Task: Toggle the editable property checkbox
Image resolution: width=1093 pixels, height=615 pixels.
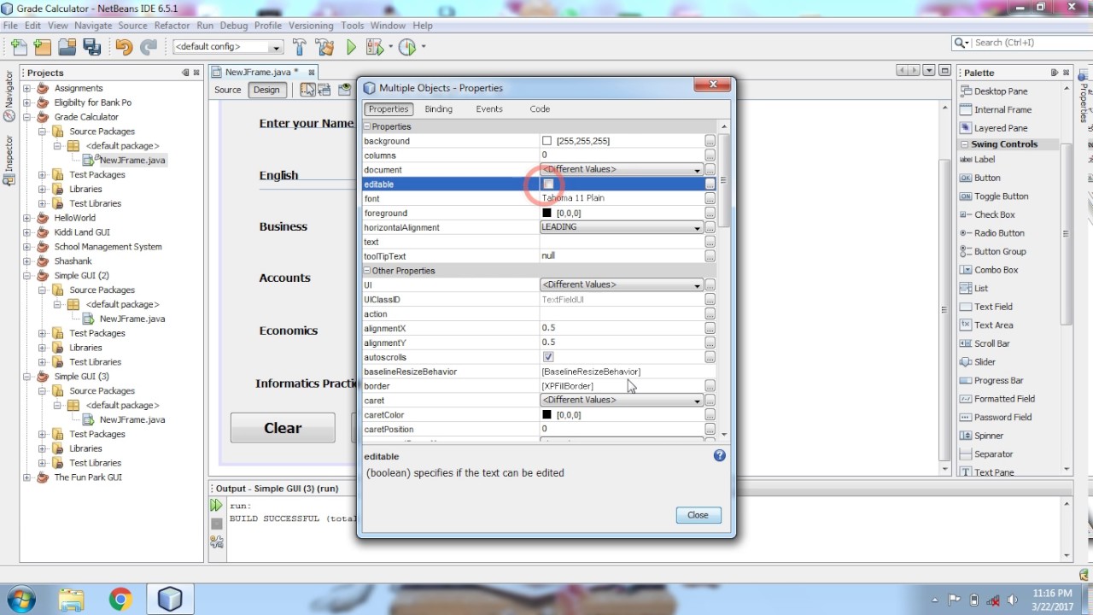Action: pyautogui.click(x=548, y=184)
